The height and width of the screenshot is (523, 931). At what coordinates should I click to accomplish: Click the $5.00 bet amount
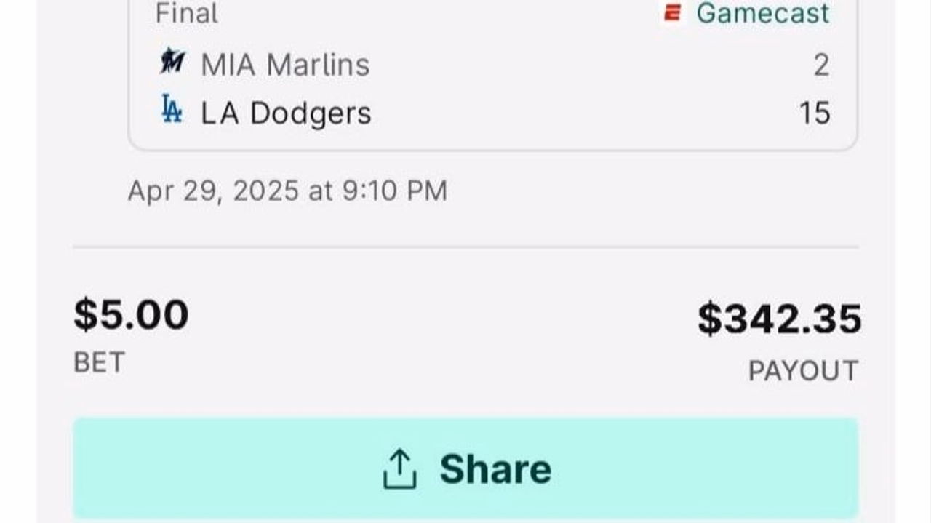tap(131, 315)
